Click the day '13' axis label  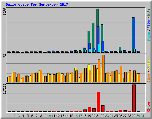(62, 116)
